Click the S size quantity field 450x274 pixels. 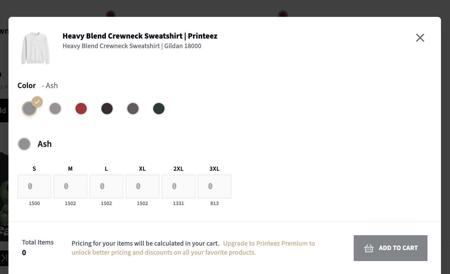click(x=34, y=187)
